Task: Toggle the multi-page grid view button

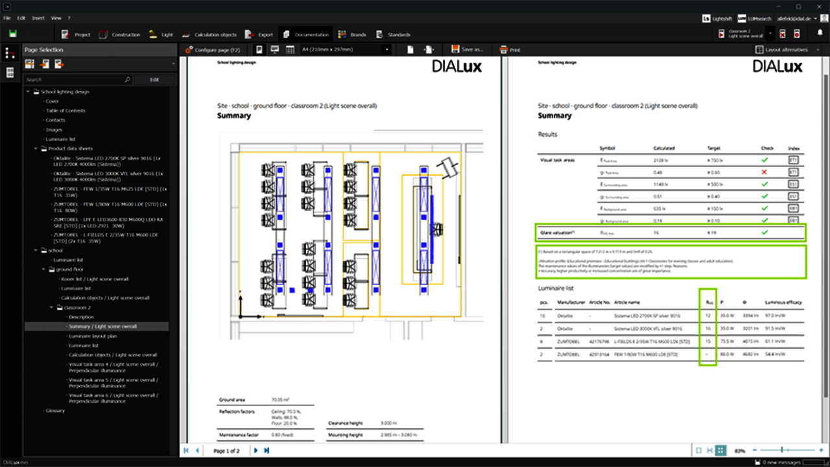Action: [x=721, y=450]
